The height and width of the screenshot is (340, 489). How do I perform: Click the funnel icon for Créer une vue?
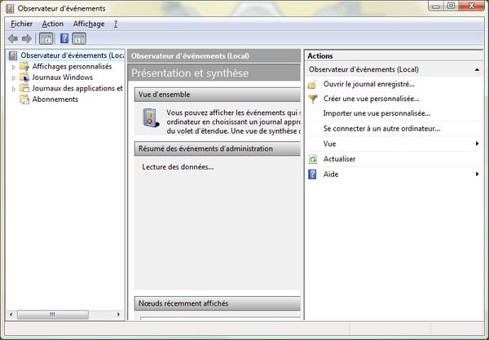click(x=313, y=99)
